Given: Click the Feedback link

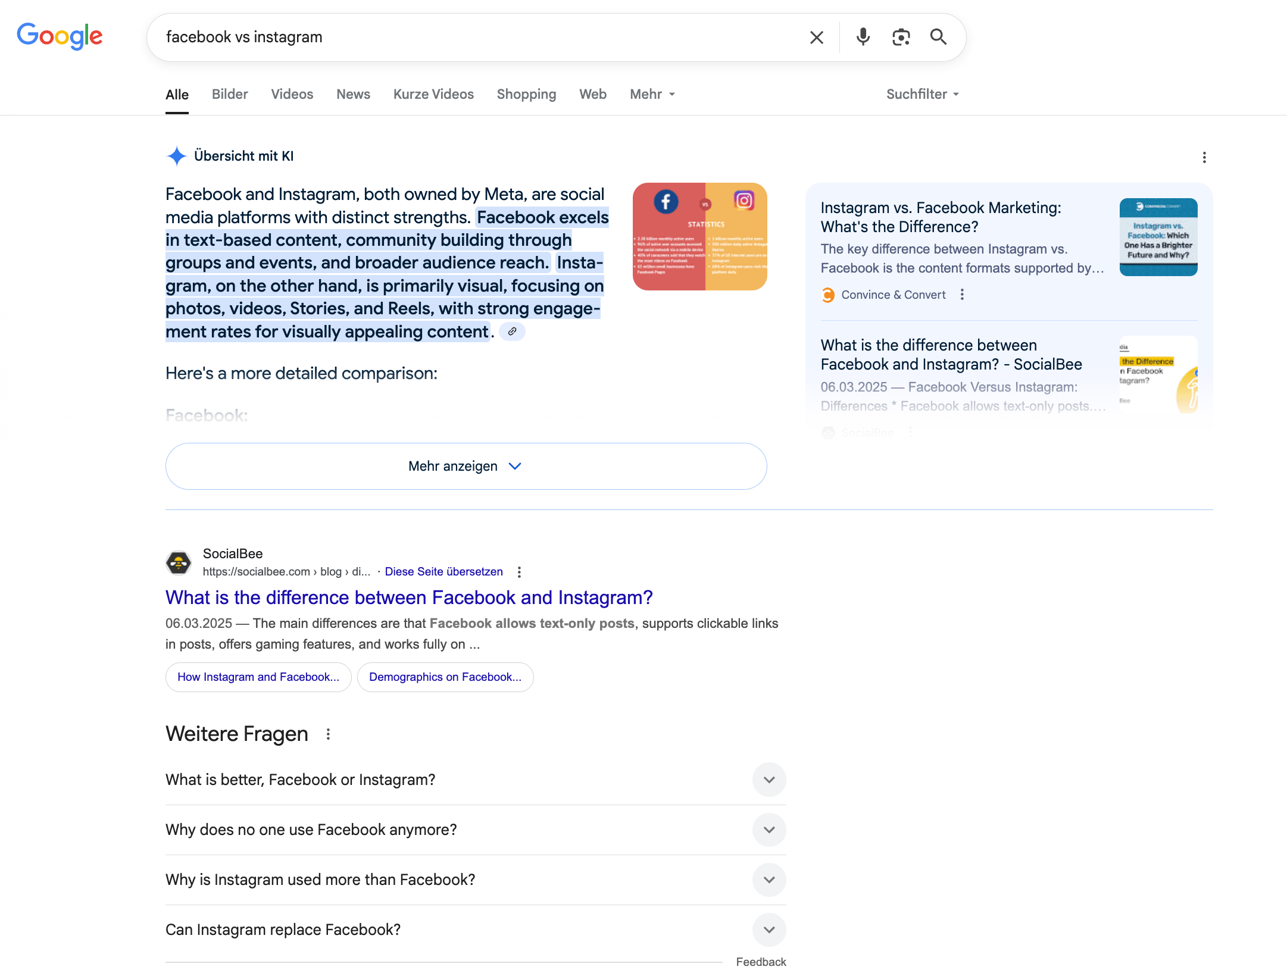Looking at the screenshot, I should tap(761, 962).
